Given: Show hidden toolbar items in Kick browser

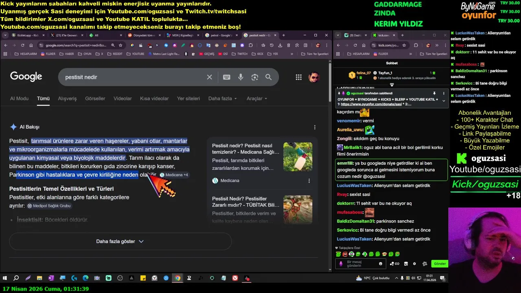Looking at the screenshot, I should [437, 45].
